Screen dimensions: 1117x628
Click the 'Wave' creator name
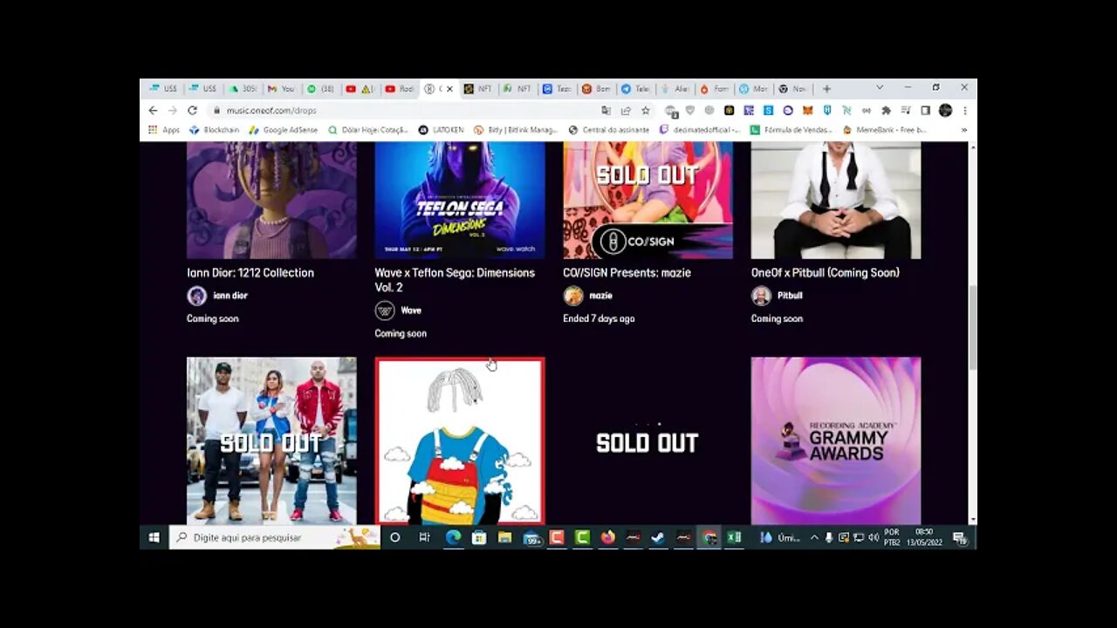point(411,311)
